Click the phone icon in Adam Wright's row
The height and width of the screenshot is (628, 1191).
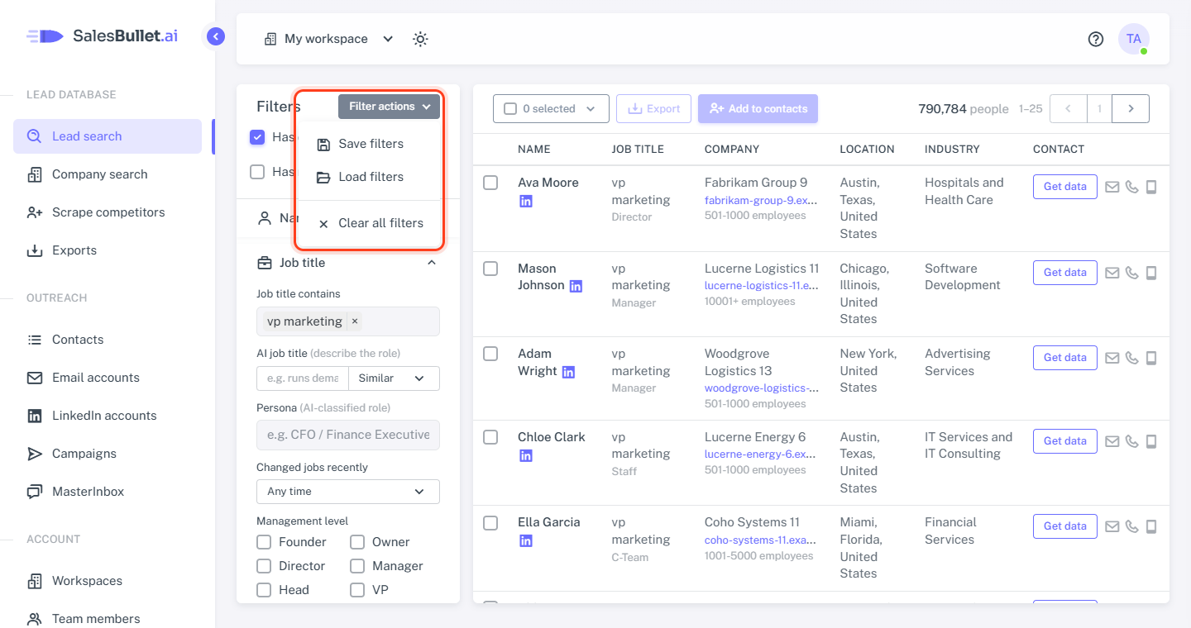1132,358
